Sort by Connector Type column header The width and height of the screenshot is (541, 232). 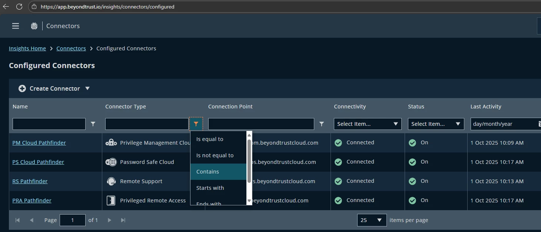click(126, 107)
